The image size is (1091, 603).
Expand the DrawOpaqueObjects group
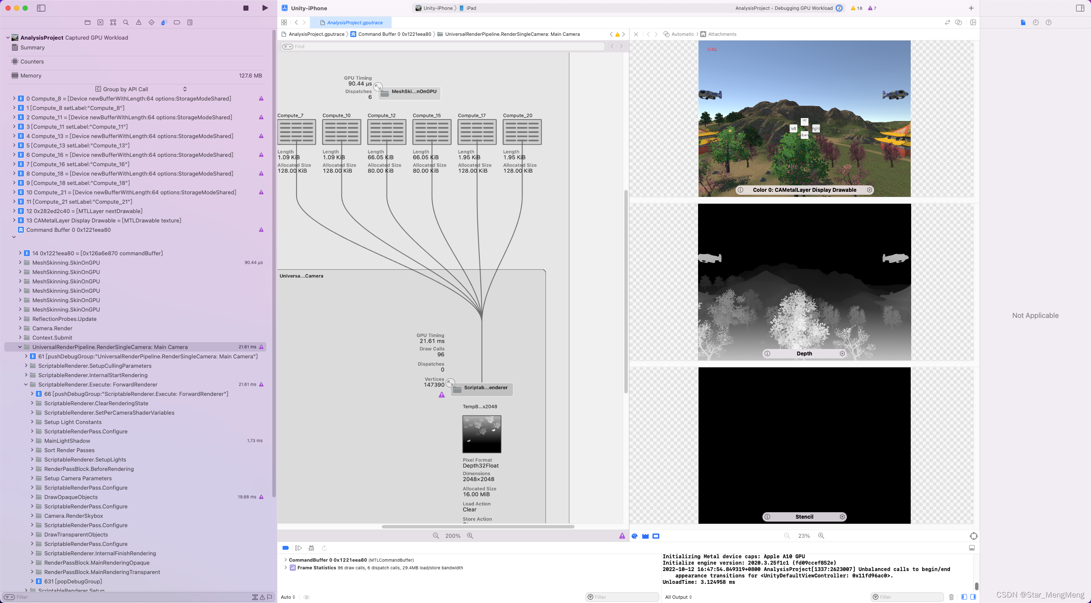32,497
